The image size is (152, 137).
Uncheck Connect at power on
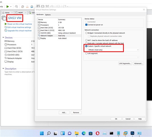point(86,25)
